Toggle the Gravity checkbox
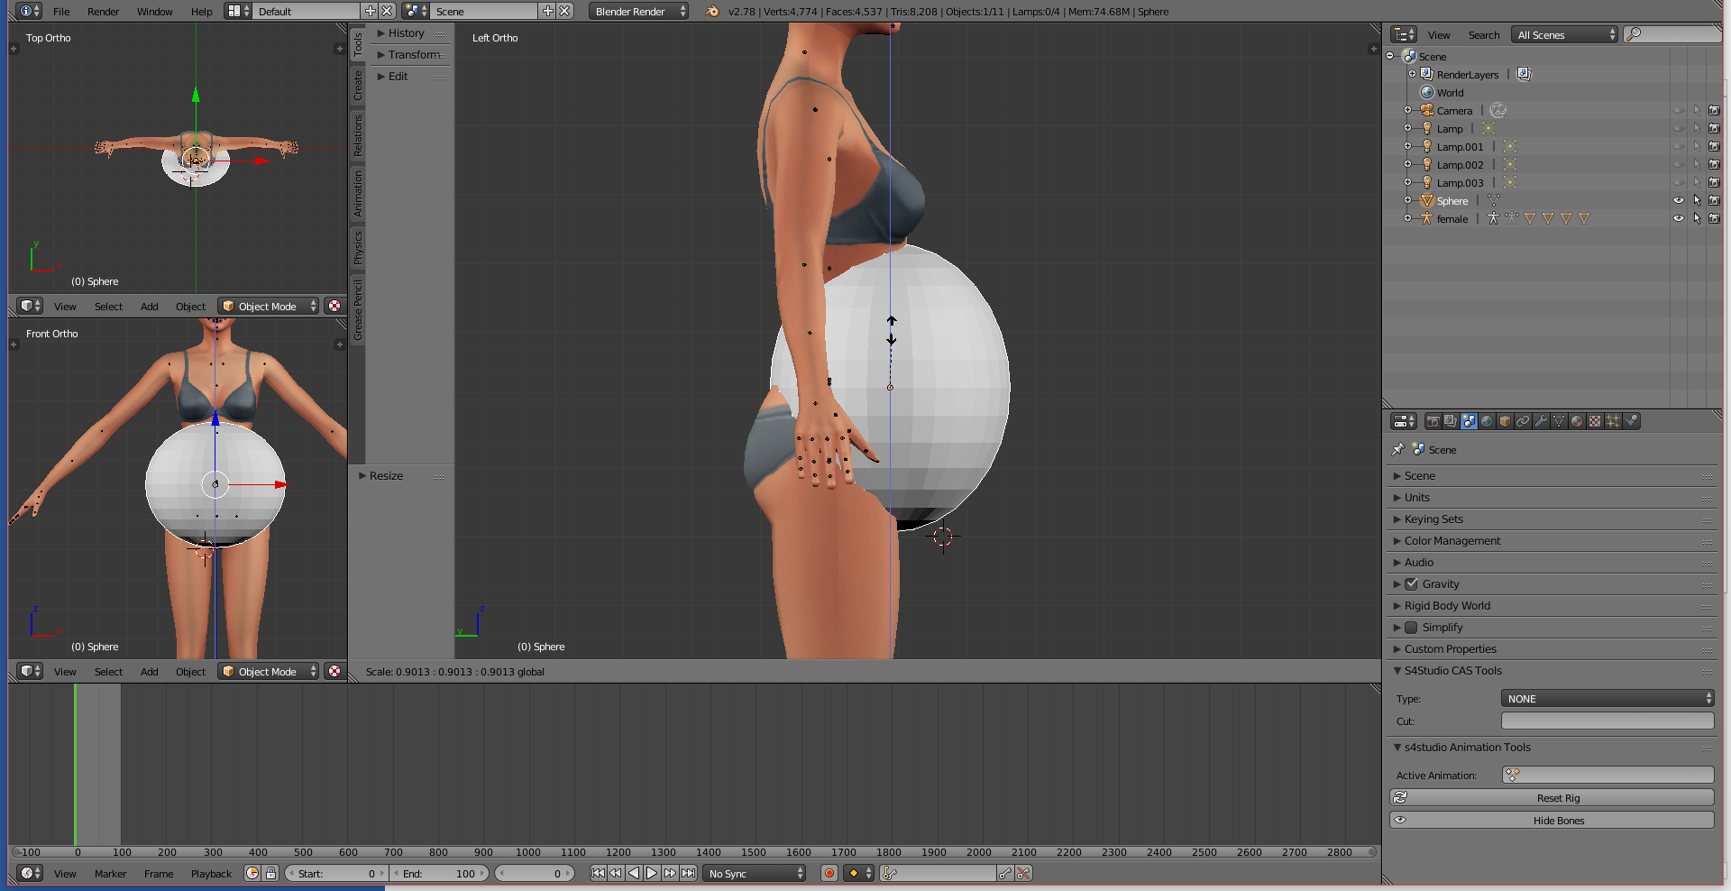Screen dimensions: 1731x891 1412,584
